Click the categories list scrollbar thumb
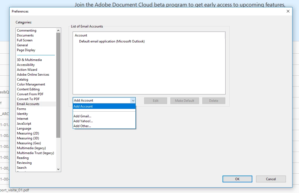This screenshot has height=193, width=299. point(58,85)
